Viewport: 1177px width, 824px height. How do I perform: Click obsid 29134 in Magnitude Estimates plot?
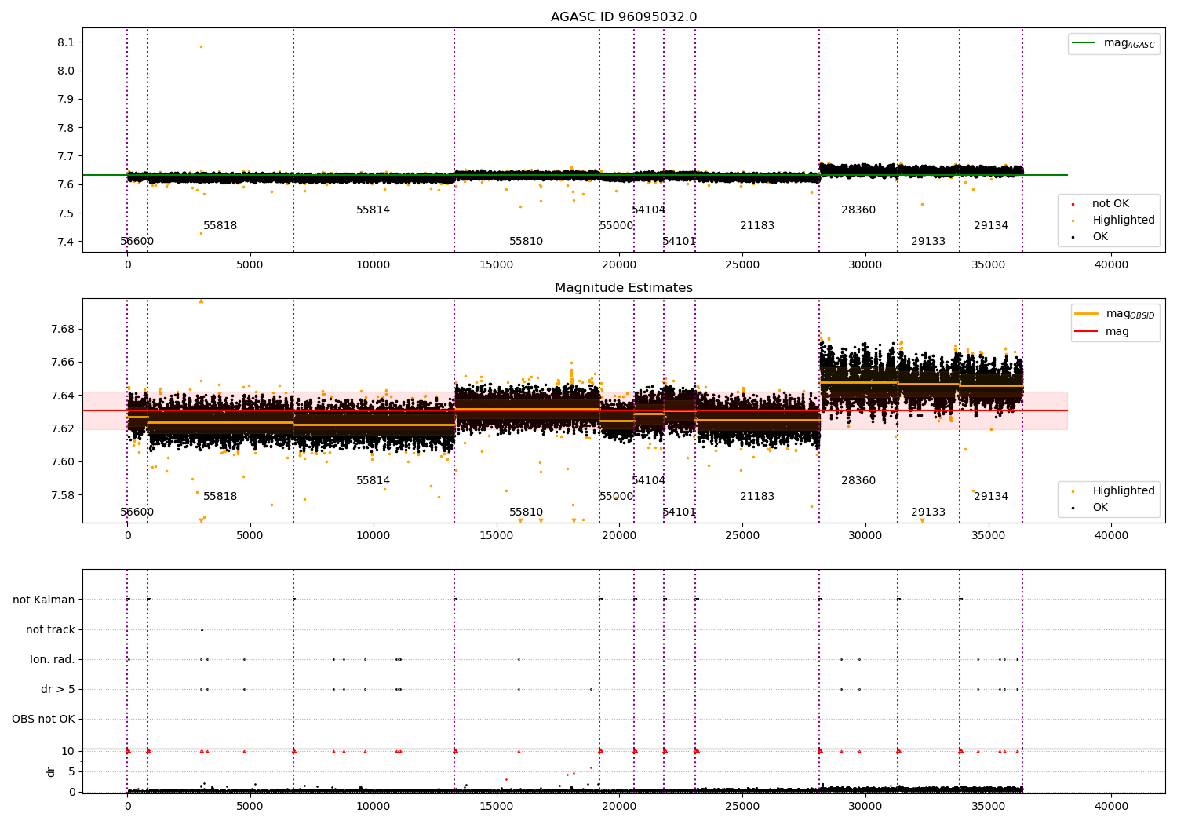[x=991, y=497]
